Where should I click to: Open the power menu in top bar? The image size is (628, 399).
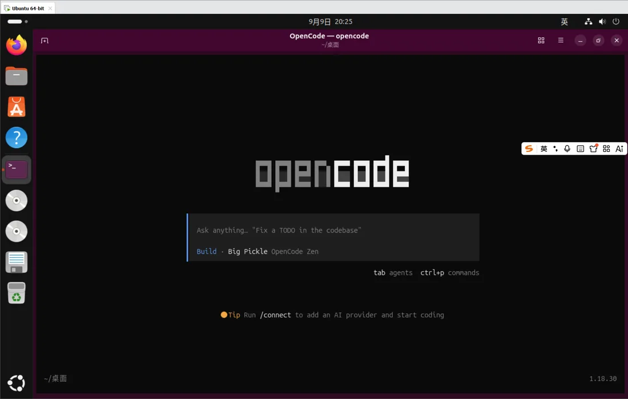pos(616,22)
